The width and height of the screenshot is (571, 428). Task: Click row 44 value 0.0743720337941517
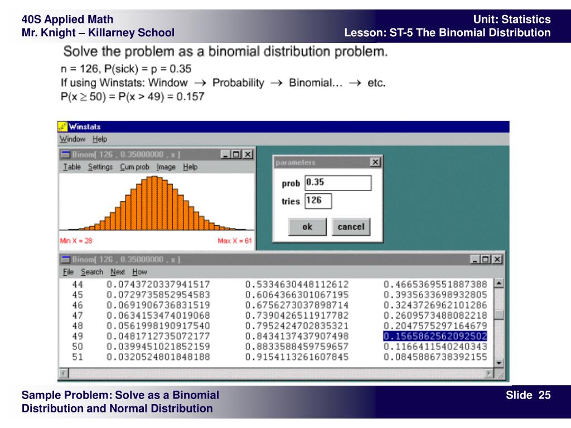[158, 284]
